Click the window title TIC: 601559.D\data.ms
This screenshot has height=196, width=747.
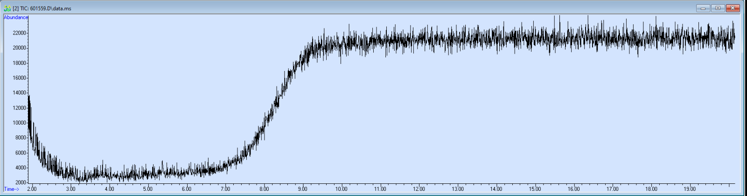point(42,8)
